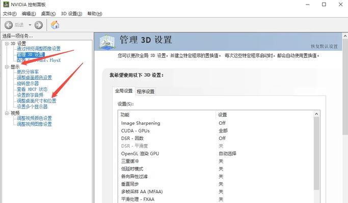Click main panel scroll-up arrow
Image resolution: width=348 pixels, height=203 pixels.
pos(345,36)
